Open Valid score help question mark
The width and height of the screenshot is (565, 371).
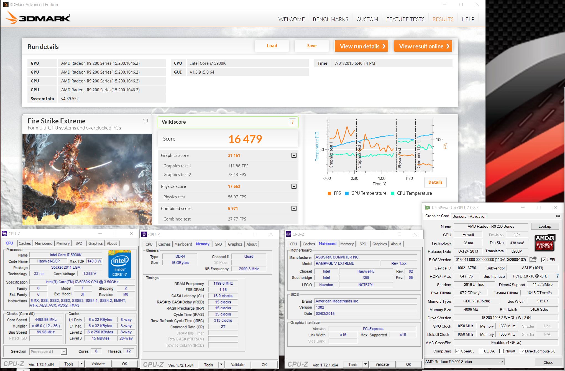tap(292, 122)
